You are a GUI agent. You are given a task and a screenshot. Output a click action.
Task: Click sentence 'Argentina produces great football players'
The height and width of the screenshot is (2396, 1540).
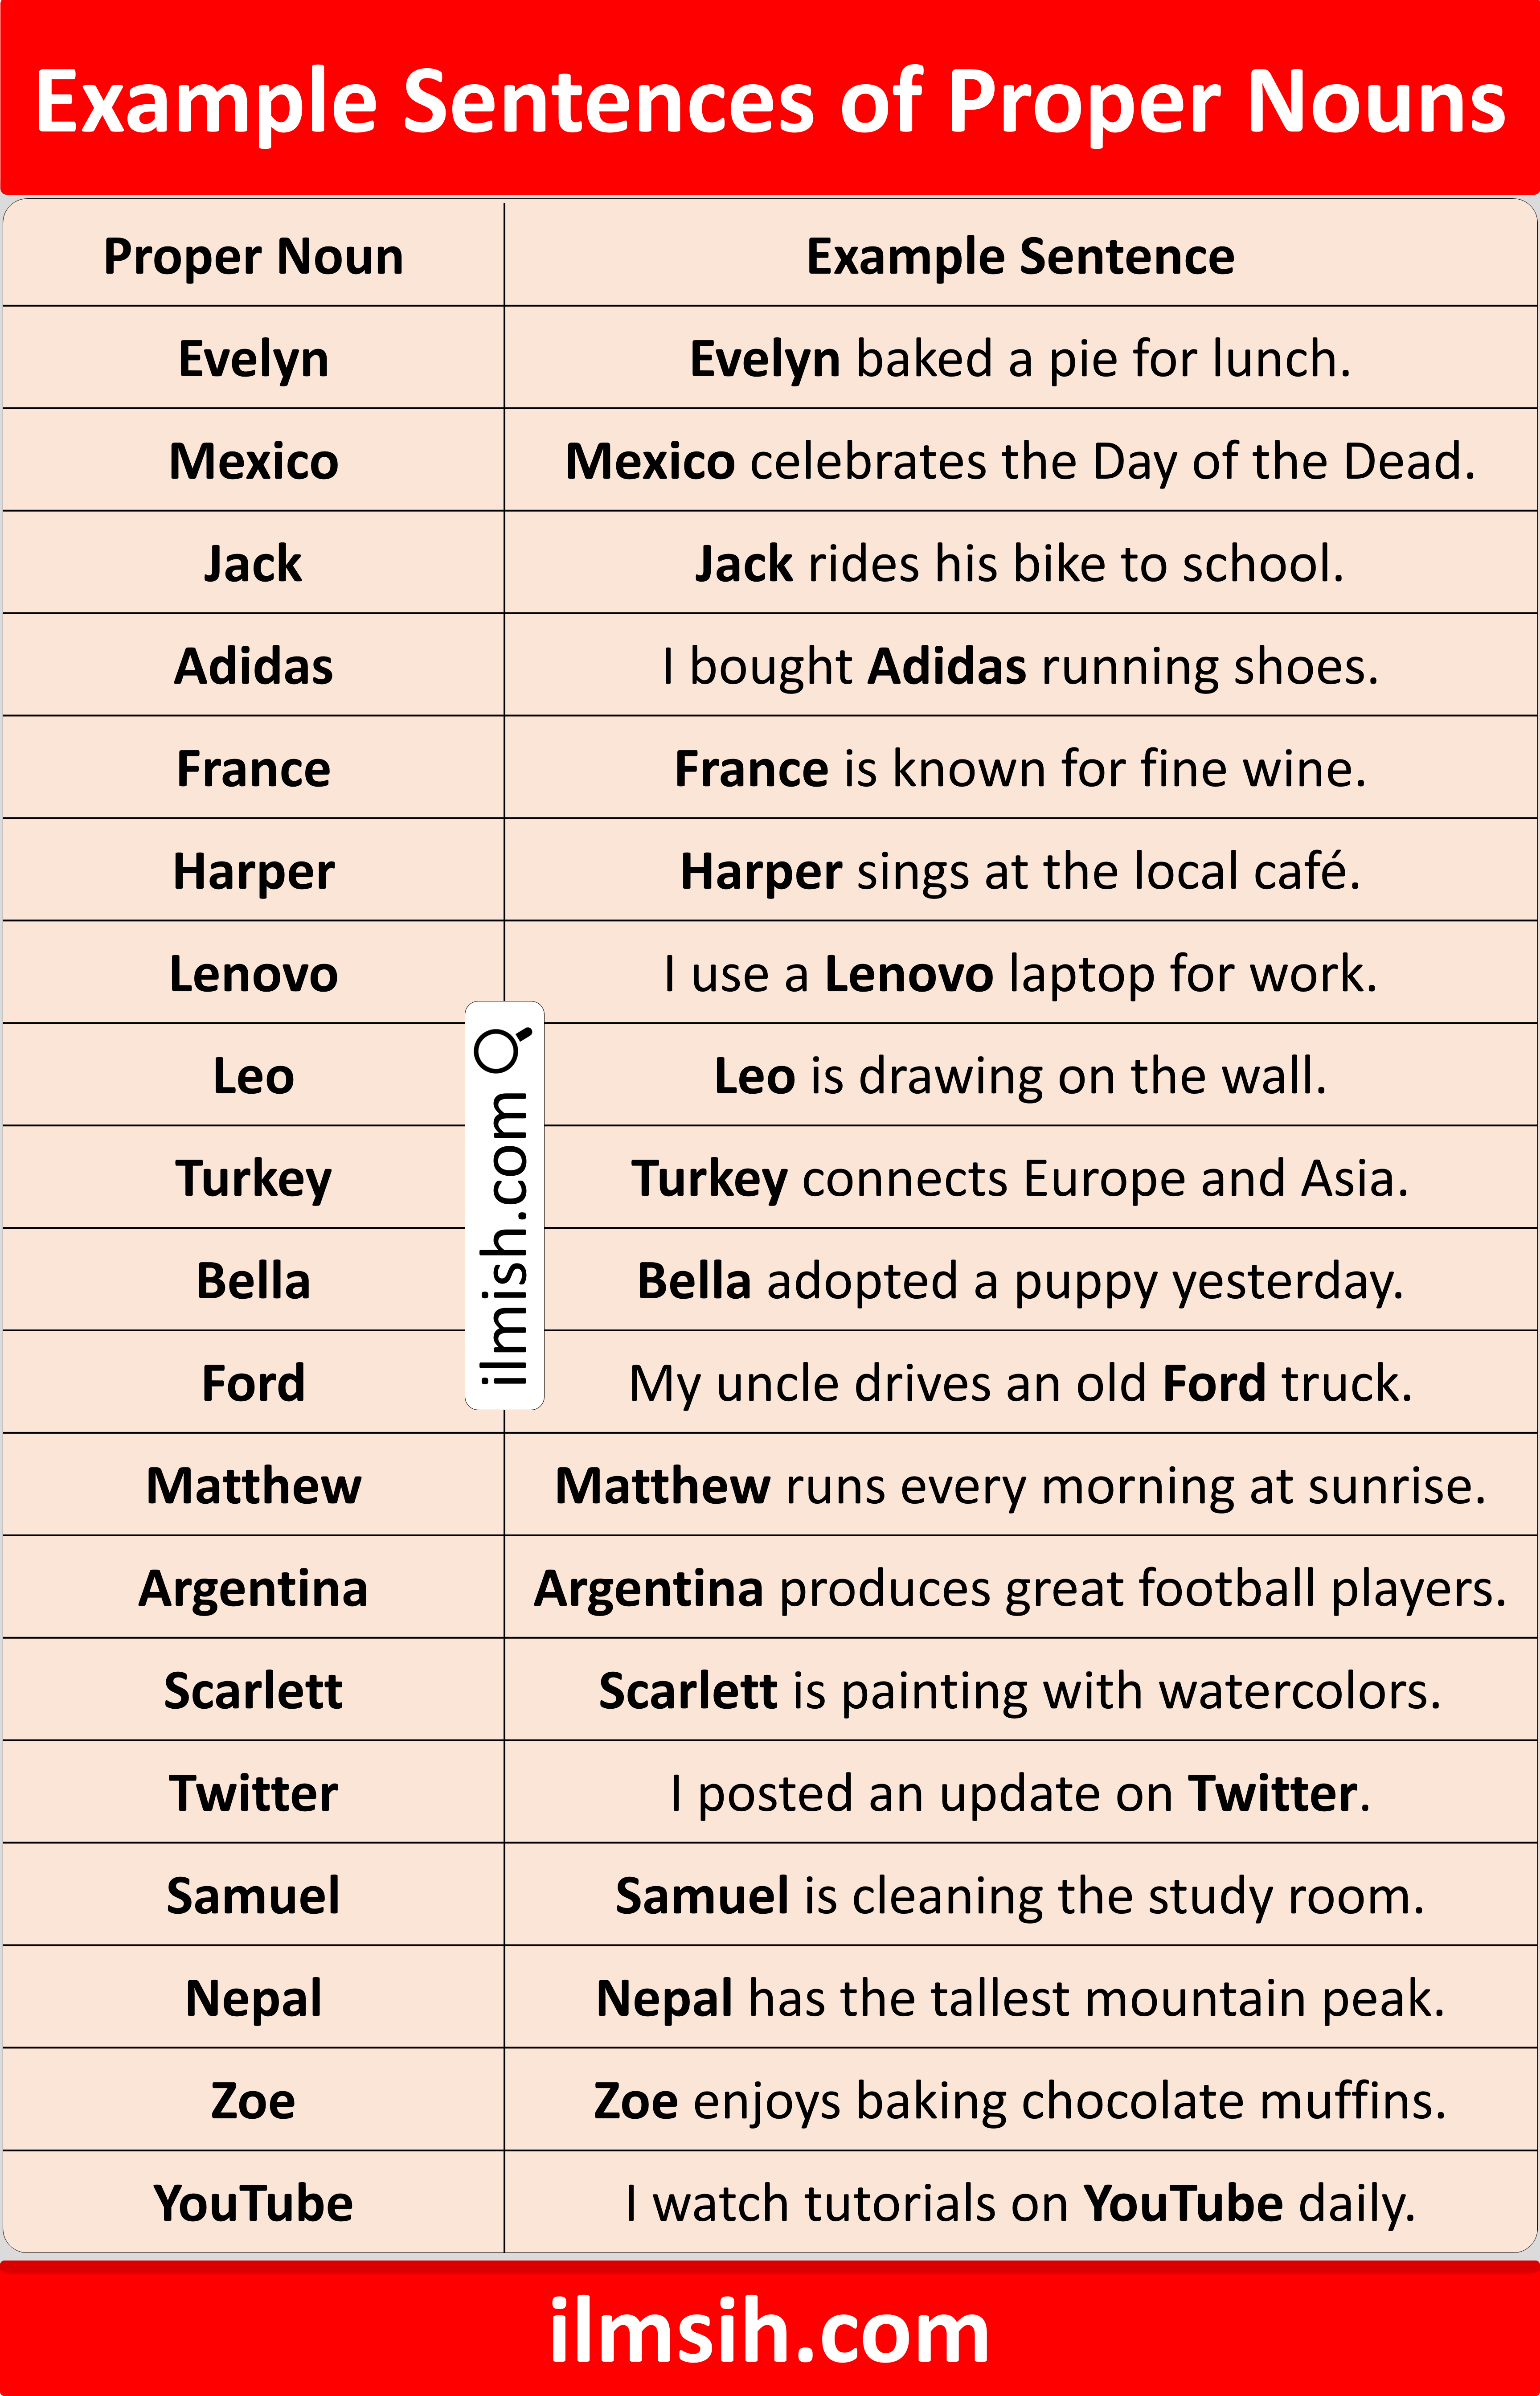point(1021,1588)
